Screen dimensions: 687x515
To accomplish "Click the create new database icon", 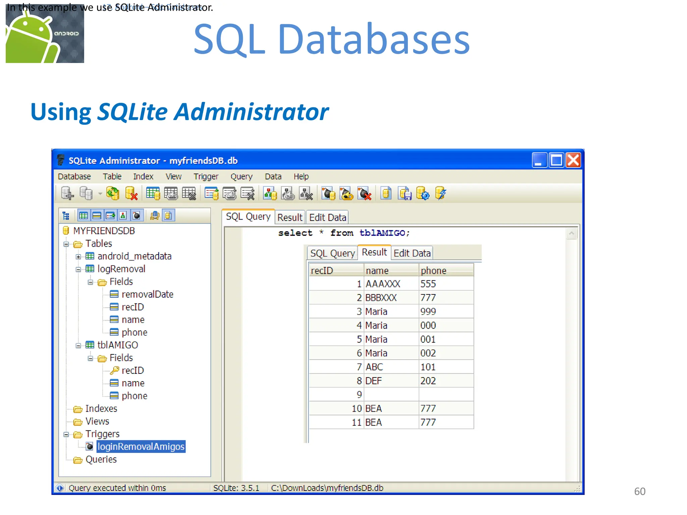I will (x=67, y=193).
